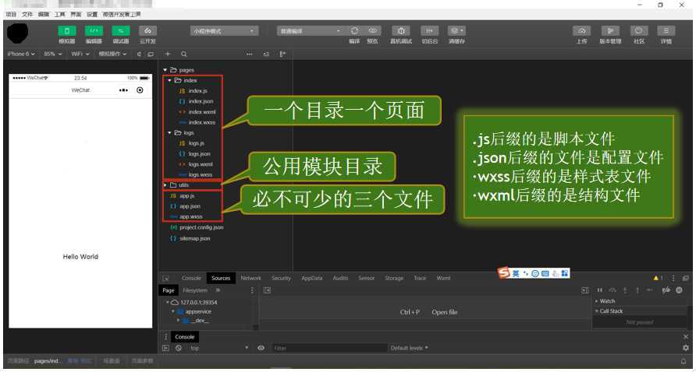Click the 上传 upload icon
The image size is (696, 372).
click(581, 30)
